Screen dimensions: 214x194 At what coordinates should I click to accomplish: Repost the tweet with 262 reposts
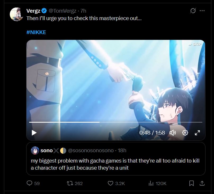pyautogui.click(x=75, y=183)
